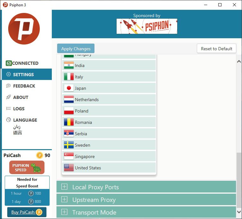Click the settings scrollbar thumb
Screen dimensions: 242x219
pos(239,180)
